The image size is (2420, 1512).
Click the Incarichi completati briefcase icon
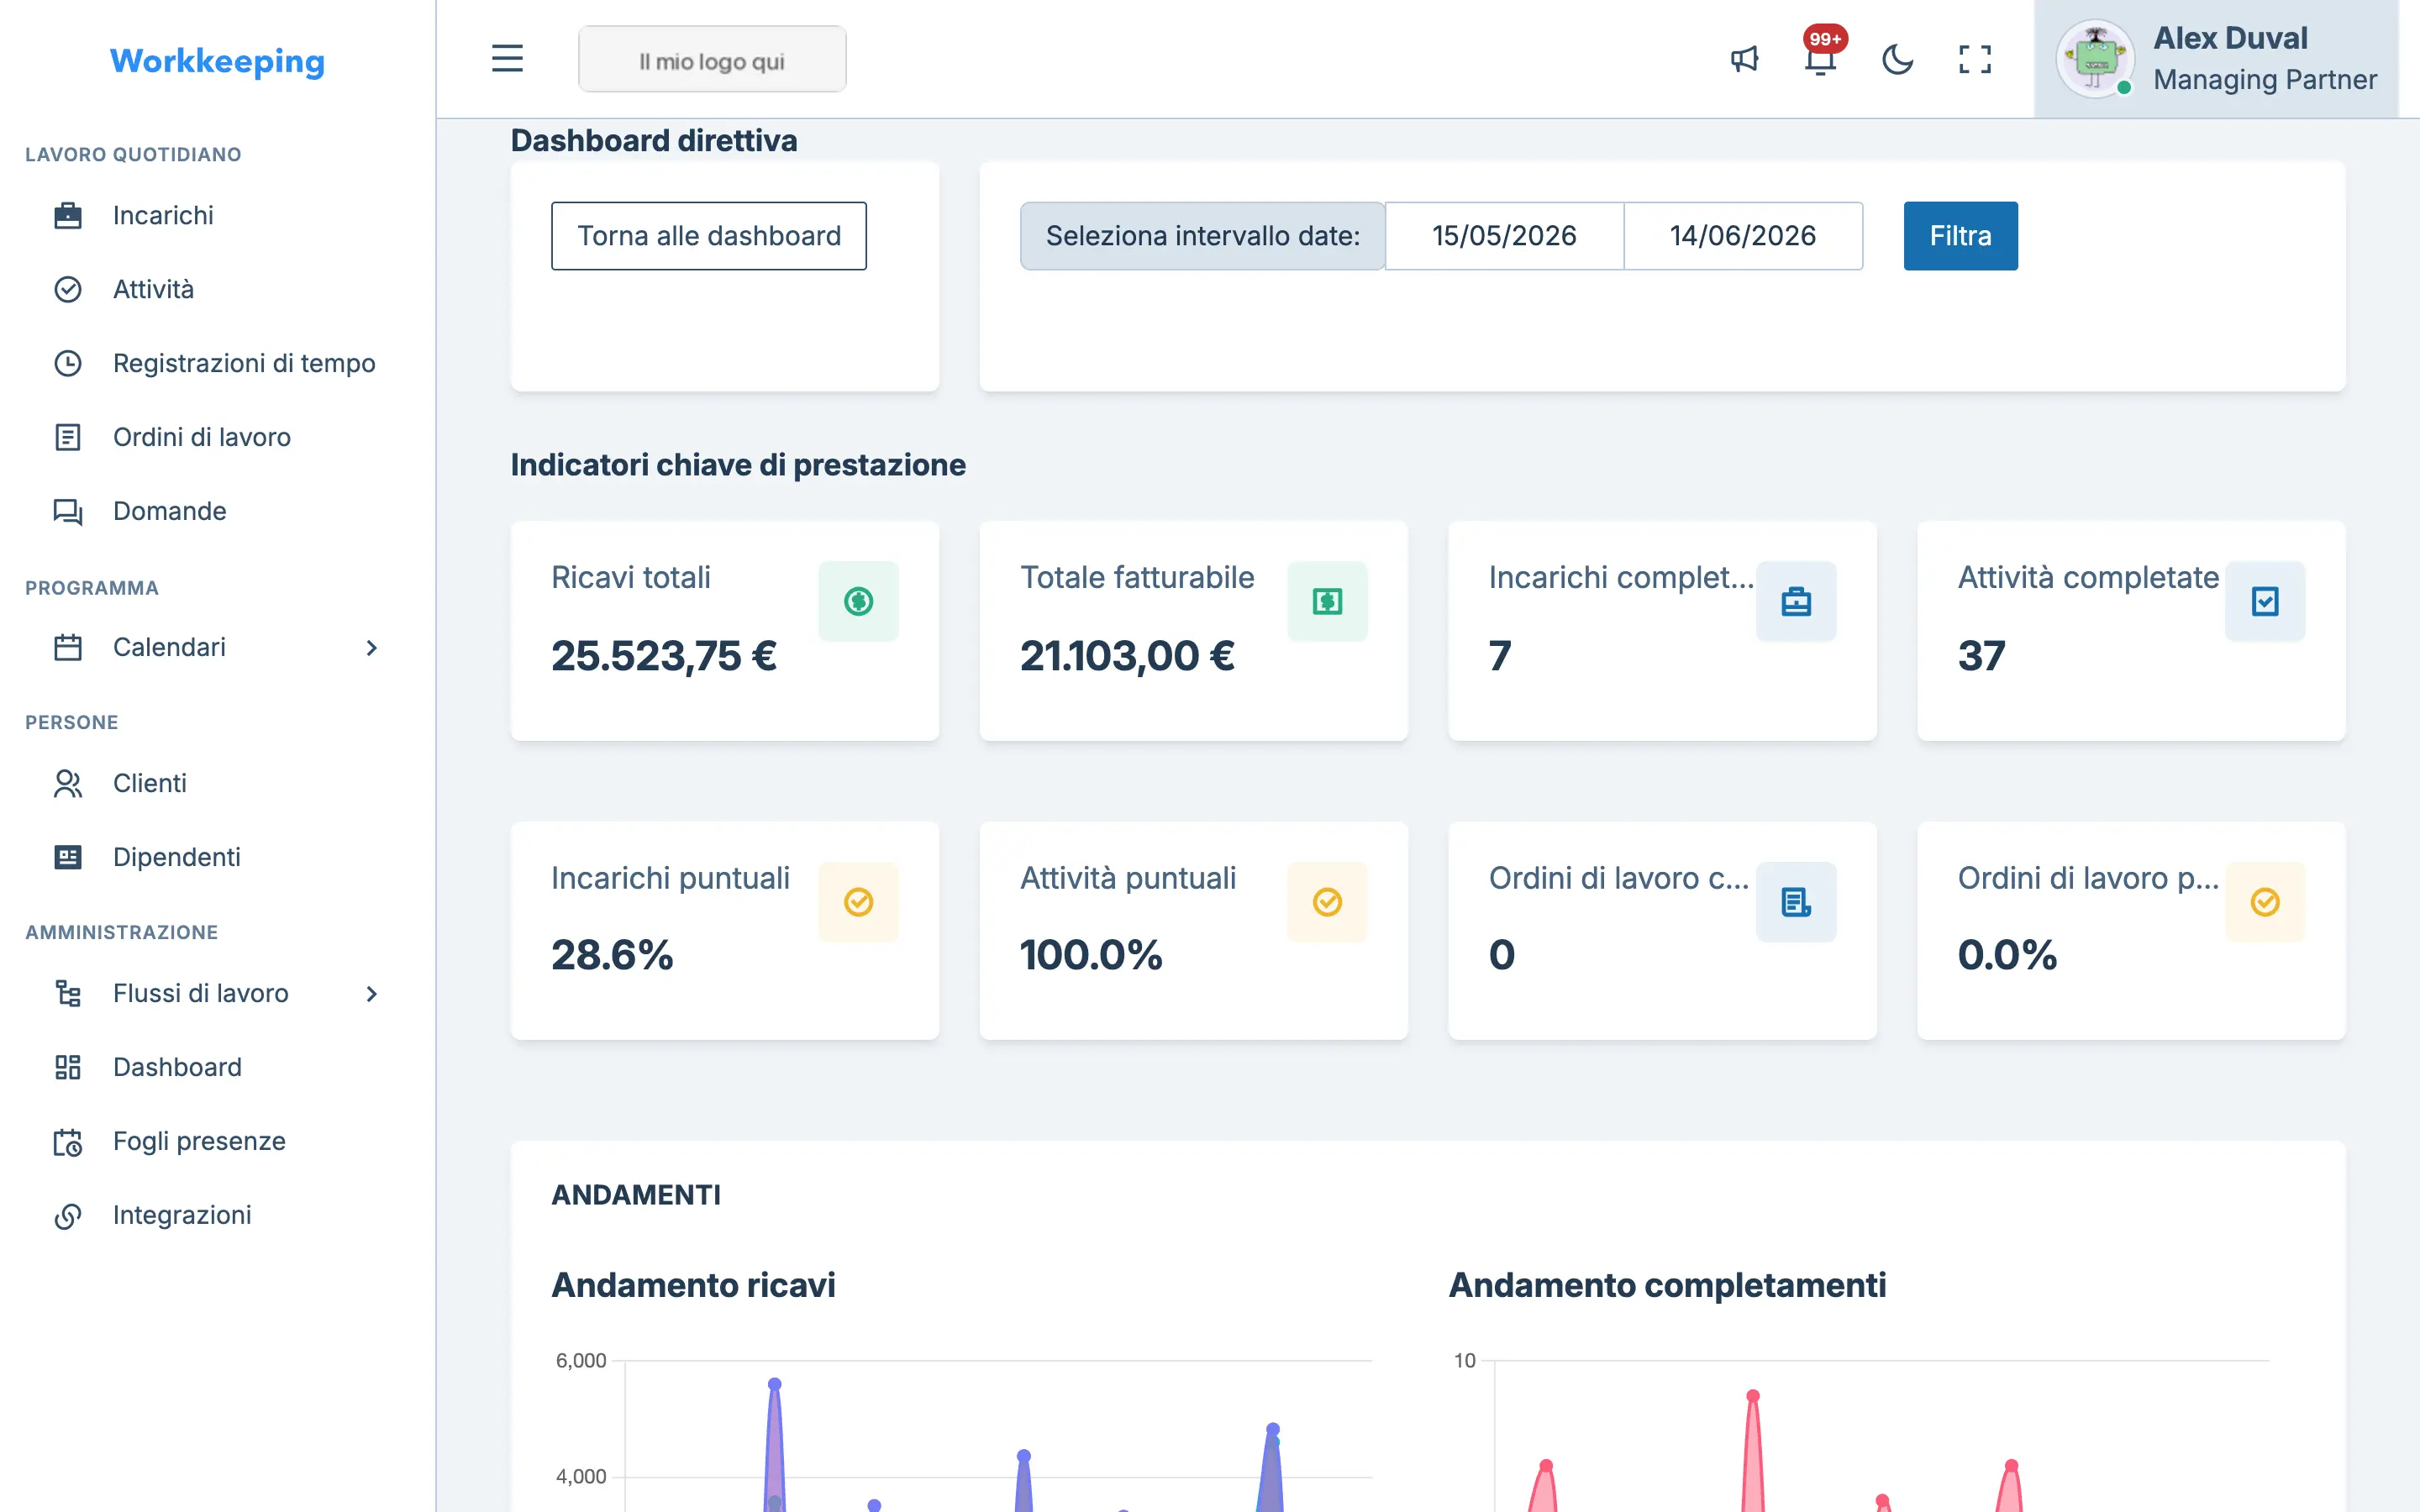click(x=1796, y=601)
